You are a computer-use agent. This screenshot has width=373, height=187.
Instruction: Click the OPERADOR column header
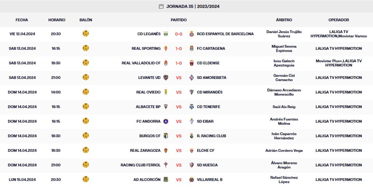338,20
